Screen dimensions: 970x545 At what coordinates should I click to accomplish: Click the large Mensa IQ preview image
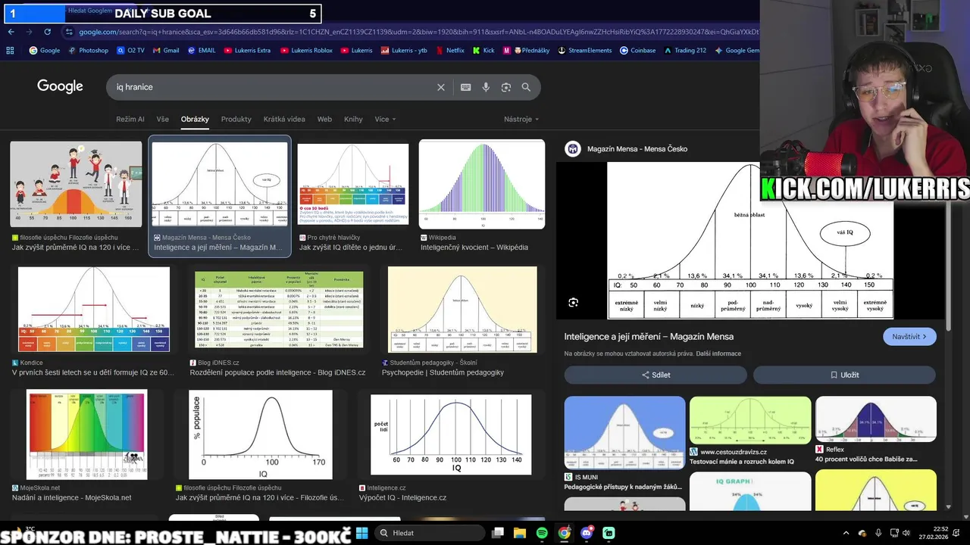coord(750,241)
